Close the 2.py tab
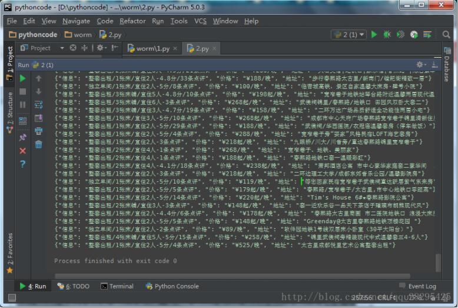The height and width of the screenshot is (308, 458). point(214,48)
